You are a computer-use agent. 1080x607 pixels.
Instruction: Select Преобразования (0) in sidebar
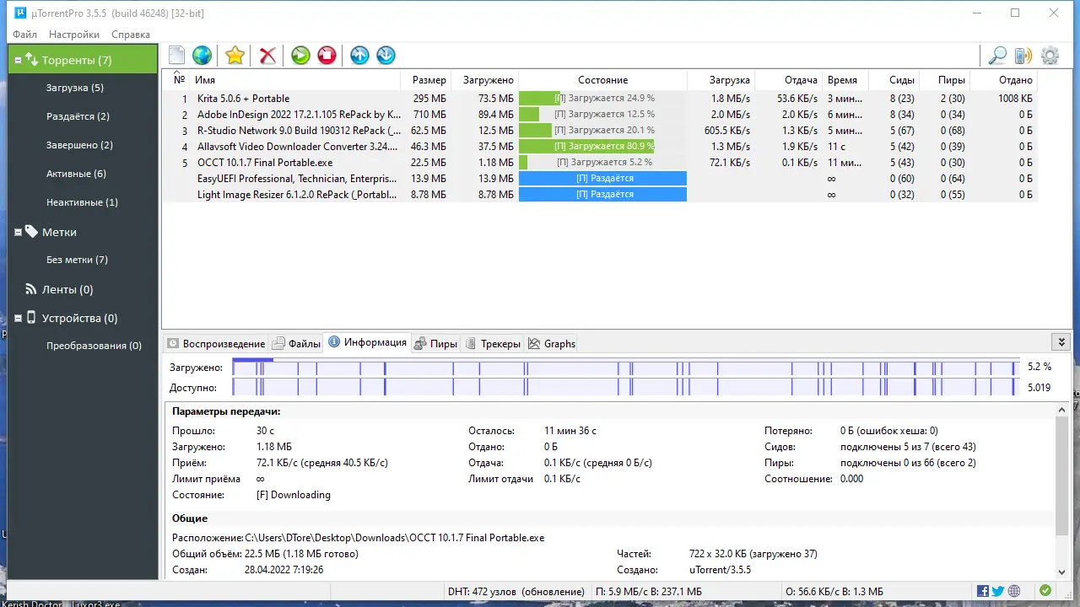tap(94, 346)
